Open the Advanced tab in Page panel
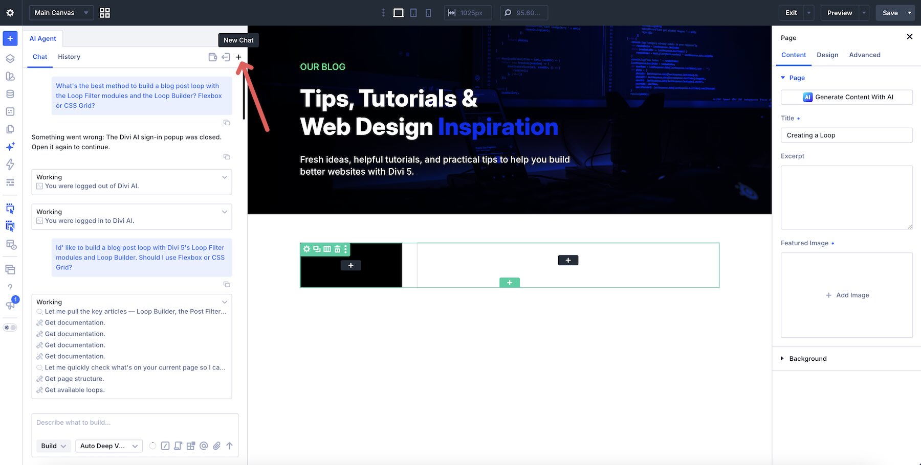The image size is (921, 465). [865, 55]
